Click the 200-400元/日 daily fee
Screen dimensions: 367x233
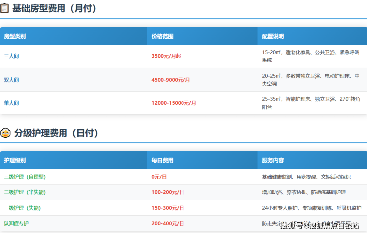point(168,223)
